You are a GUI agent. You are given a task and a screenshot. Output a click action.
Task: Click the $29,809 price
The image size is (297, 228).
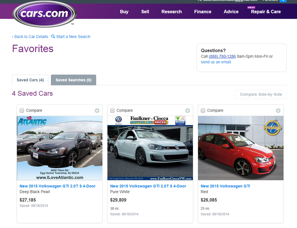118,200
